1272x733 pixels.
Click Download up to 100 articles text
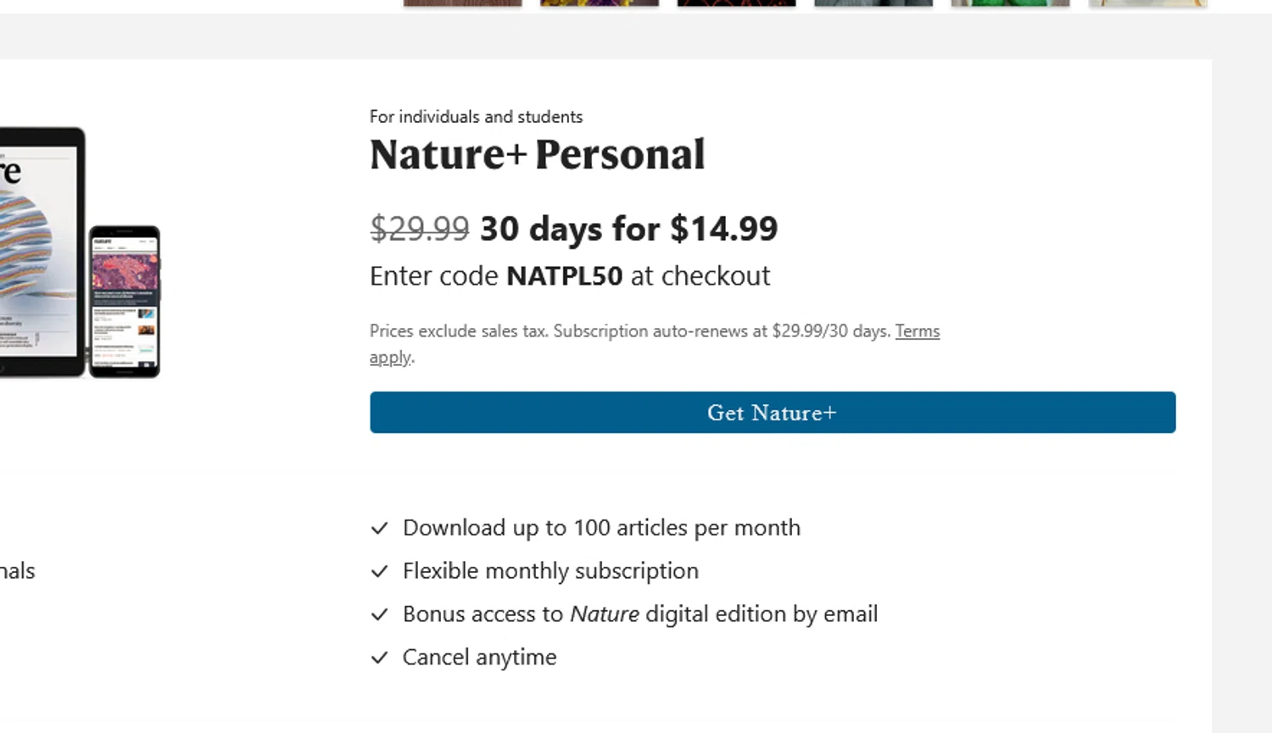[601, 528]
